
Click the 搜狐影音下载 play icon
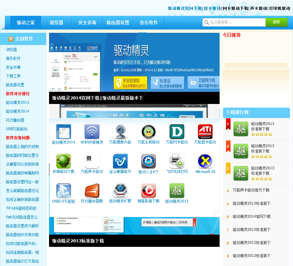pyautogui.click(x=149, y=190)
